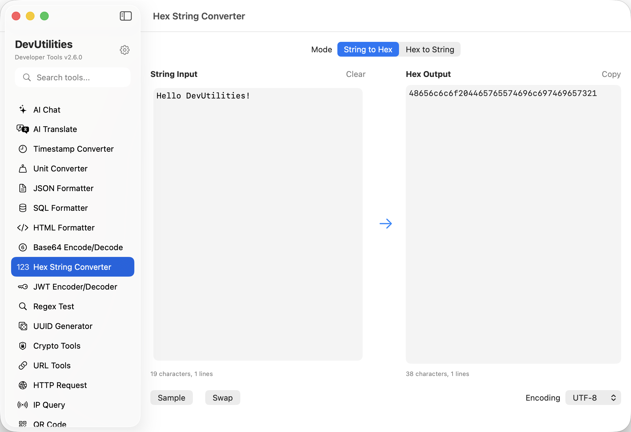Click the SQL Formatter database icon
The width and height of the screenshot is (631, 432).
(x=23, y=208)
